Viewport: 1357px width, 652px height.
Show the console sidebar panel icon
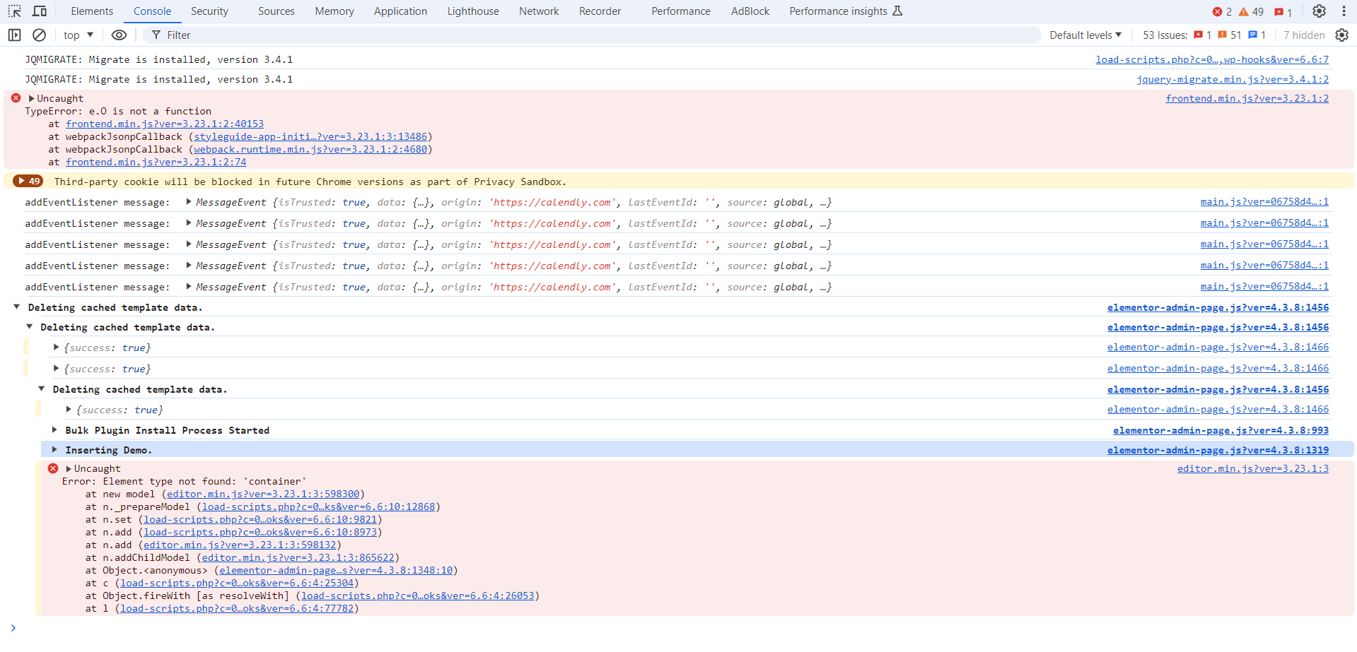(14, 35)
